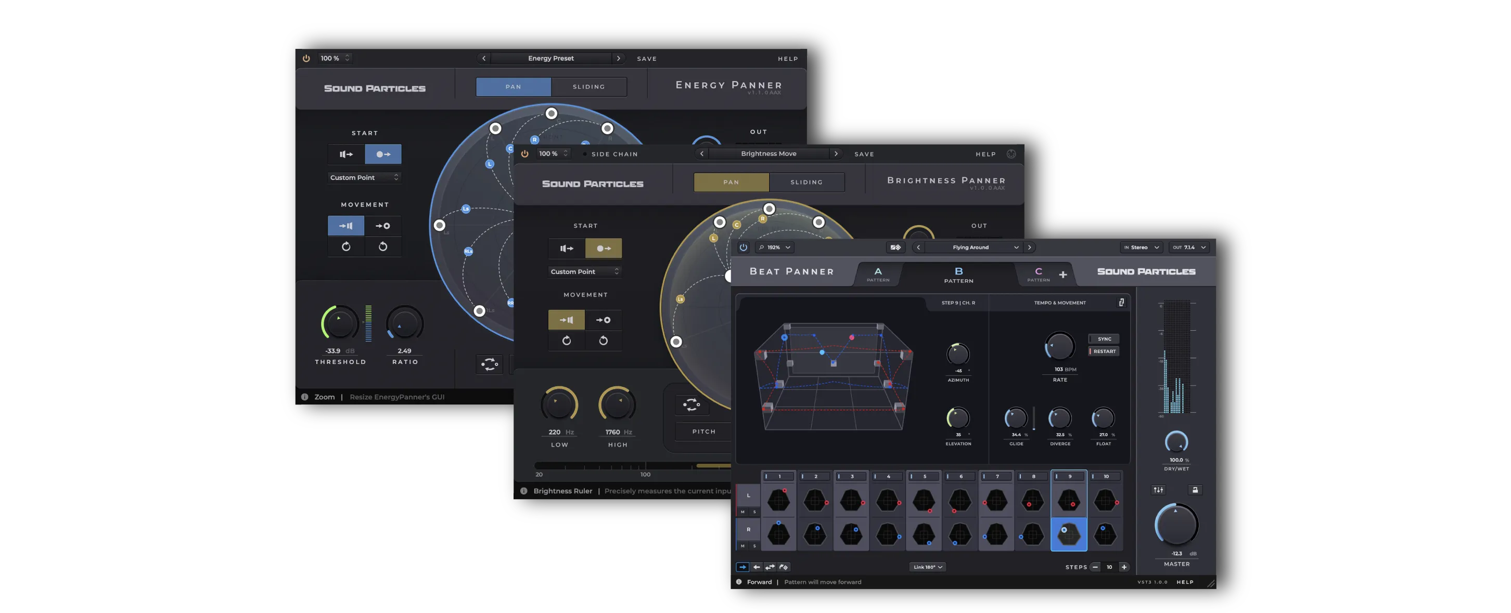Open Custom Point dropdown in Brightness Panner
Image resolution: width=1511 pixels, height=613 pixels.
coord(585,271)
